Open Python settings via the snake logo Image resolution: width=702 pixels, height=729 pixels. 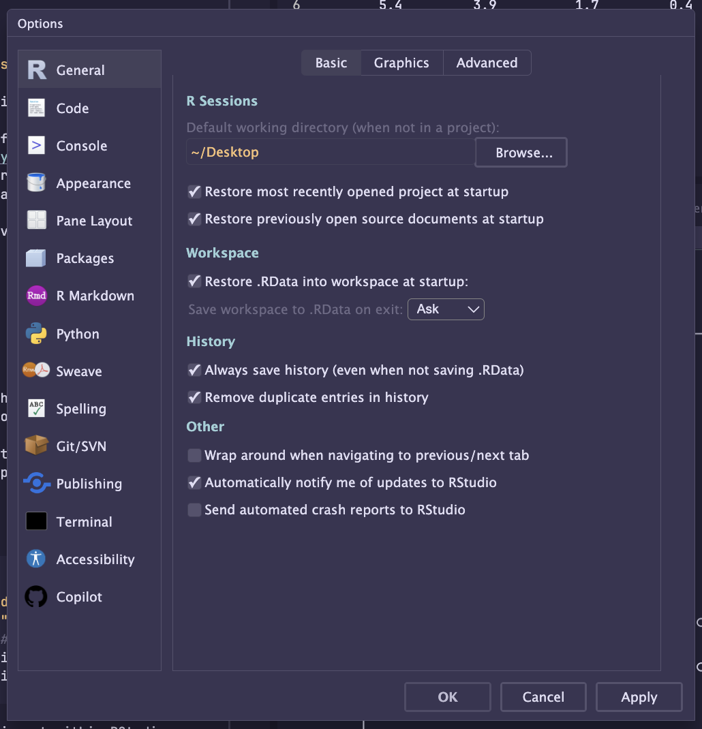click(x=36, y=333)
